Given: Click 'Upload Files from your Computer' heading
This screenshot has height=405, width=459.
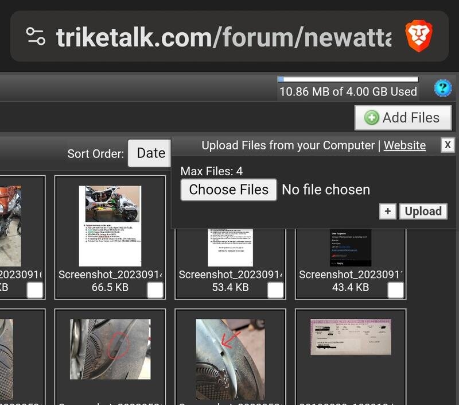Looking at the screenshot, I should coord(288,145).
